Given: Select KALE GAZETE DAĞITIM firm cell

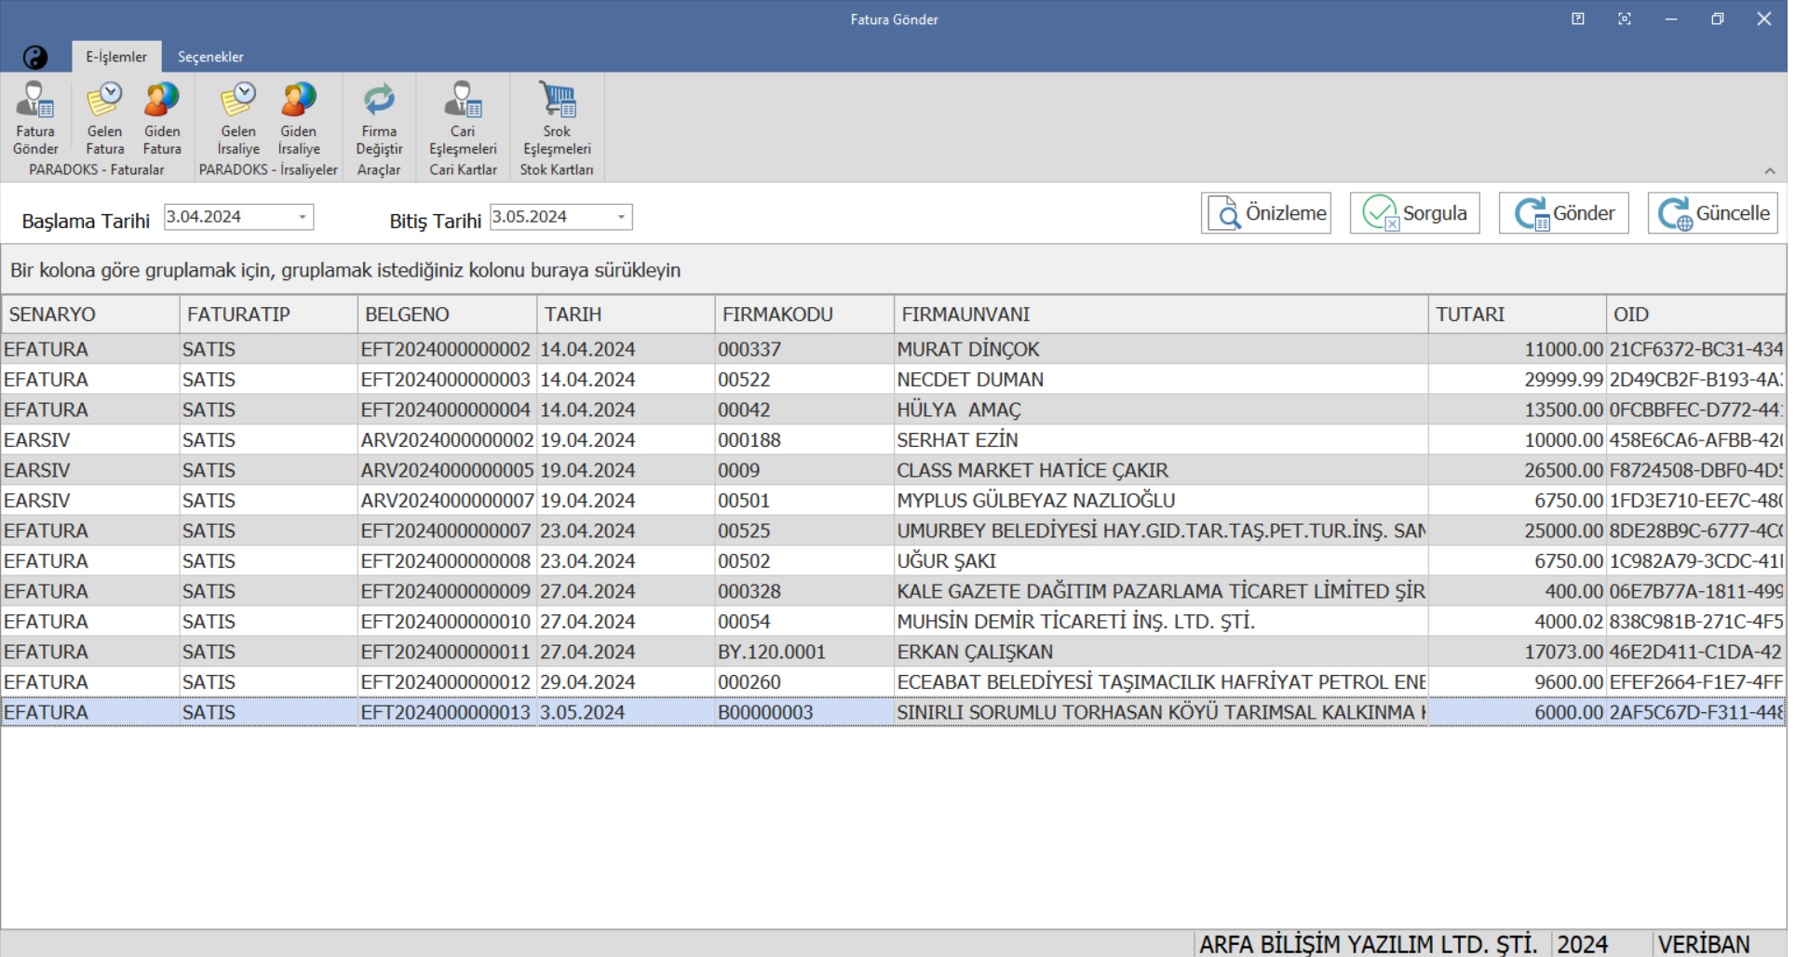Looking at the screenshot, I should [1161, 592].
